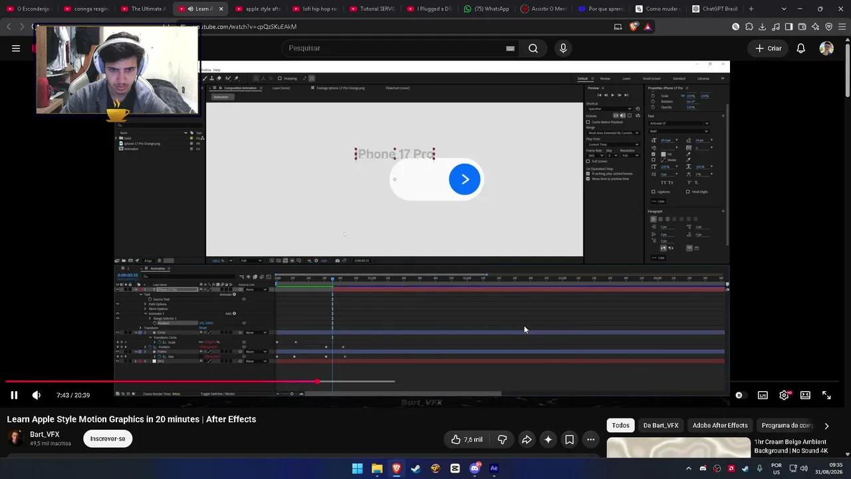Click the YouTube search magnifier button

tap(533, 48)
